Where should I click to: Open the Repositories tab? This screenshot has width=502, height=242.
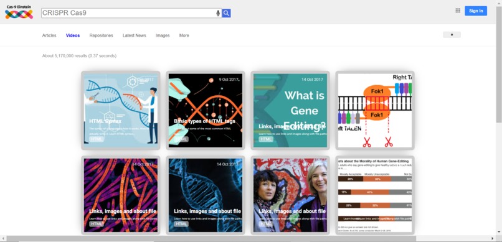[101, 35]
